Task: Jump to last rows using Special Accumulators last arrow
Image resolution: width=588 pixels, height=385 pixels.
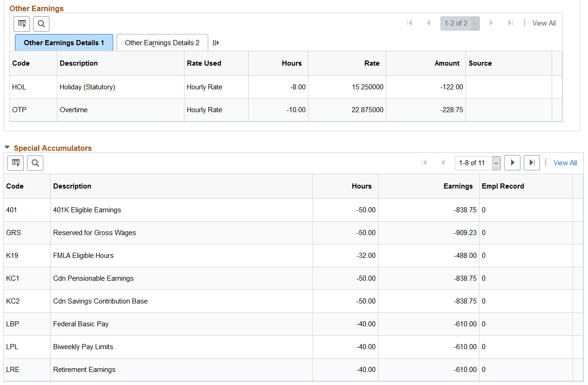Action: (x=532, y=162)
